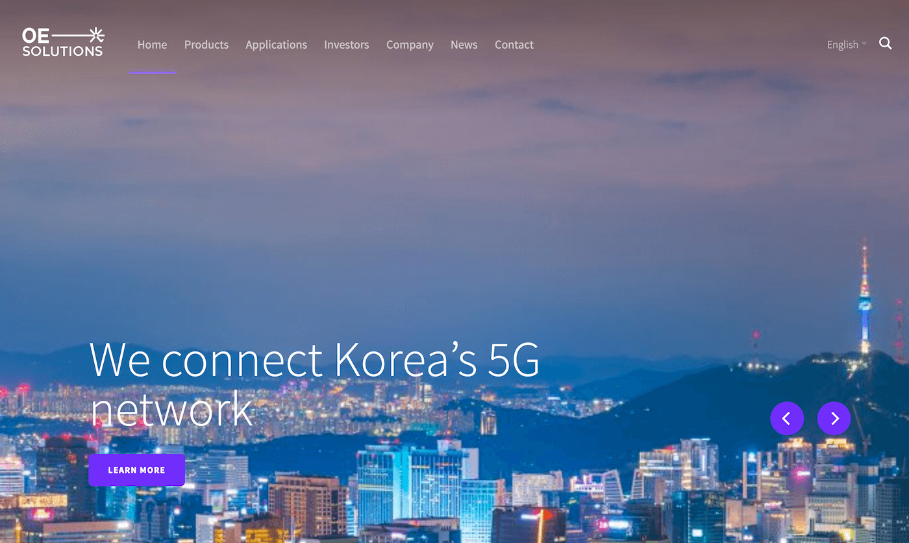Screen dimensions: 909x543
Task: Click the word "network" in the headline
Action: (x=171, y=409)
